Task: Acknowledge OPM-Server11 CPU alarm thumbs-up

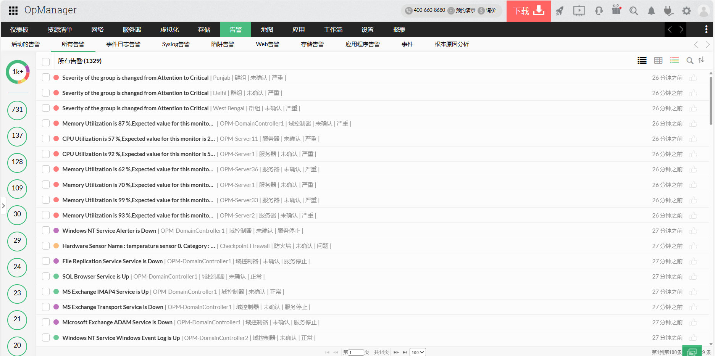Action: click(x=693, y=139)
